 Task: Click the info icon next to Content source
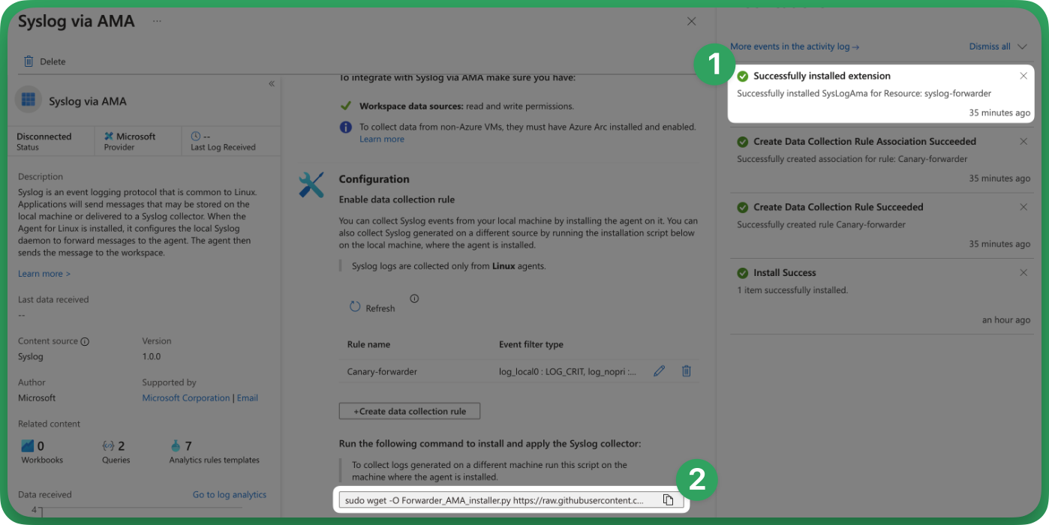(85, 341)
